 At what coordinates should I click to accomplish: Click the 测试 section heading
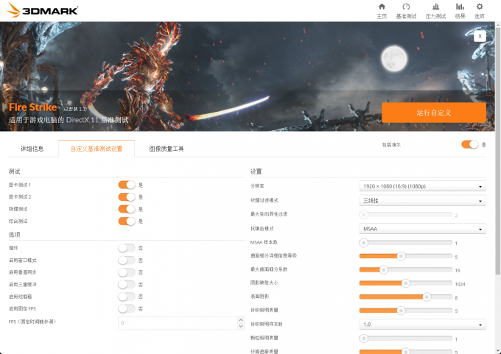[x=15, y=171]
